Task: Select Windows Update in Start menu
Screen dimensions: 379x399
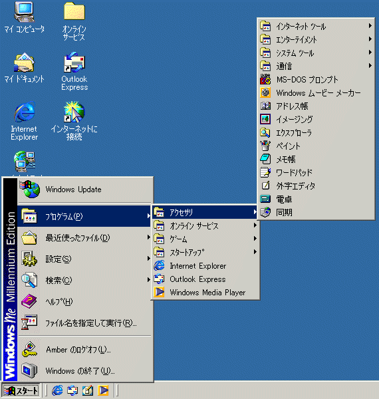Action: click(x=85, y=190)
